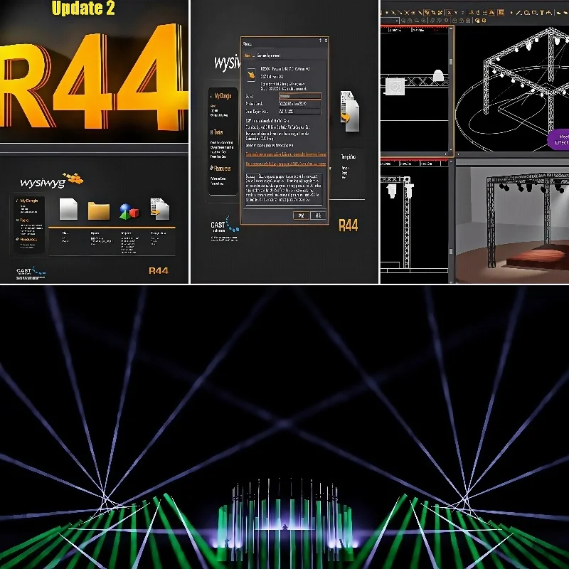This screenshot has width=569, height=569.
Task: Switch to License Agreement tab in dialog
Action: tap(269, 55)
